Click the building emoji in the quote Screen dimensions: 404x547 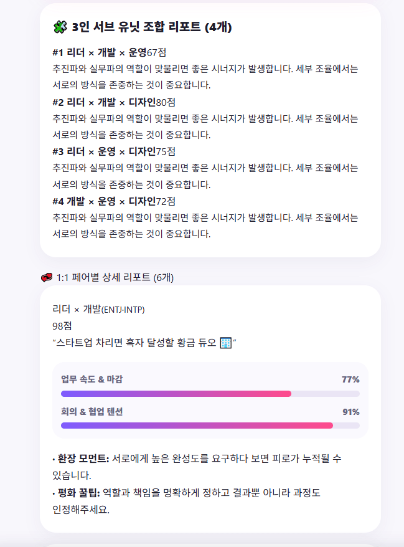tap(226, 343)
